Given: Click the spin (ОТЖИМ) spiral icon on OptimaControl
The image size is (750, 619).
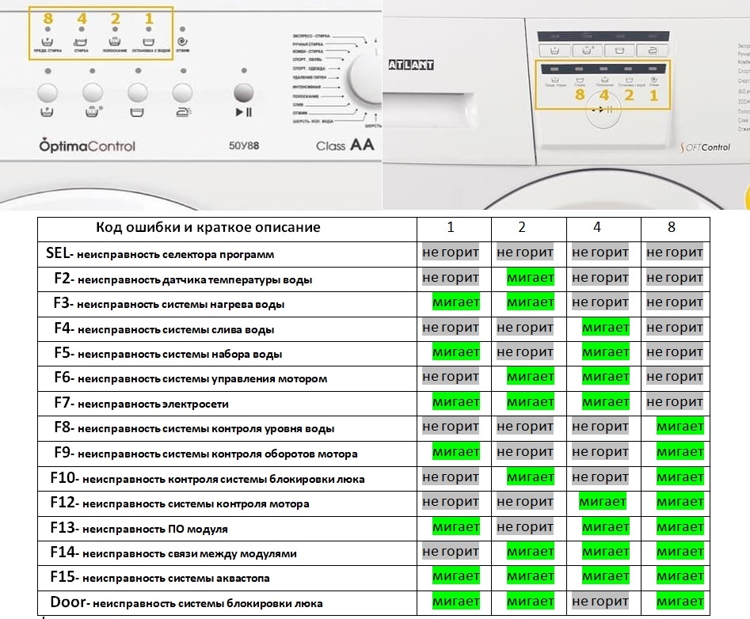Looking at the screenshot, I should coord(182,40).
